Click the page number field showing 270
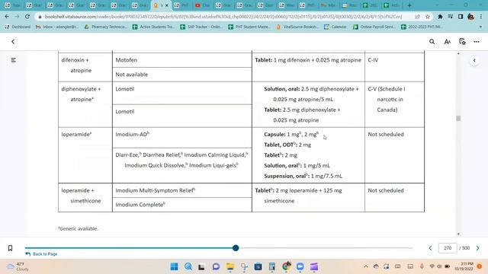 [x=448, y=248]
